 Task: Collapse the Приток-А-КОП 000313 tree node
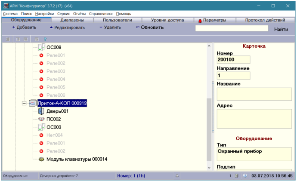point(24,104)
